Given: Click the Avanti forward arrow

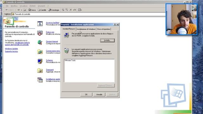Looking at the screenshot, I should tap(18, 10).
